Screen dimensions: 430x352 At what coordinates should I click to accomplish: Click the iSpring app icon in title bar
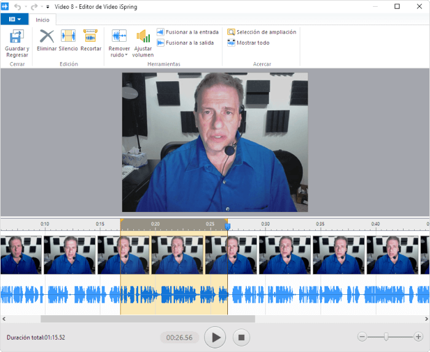(x=5, y=6)
